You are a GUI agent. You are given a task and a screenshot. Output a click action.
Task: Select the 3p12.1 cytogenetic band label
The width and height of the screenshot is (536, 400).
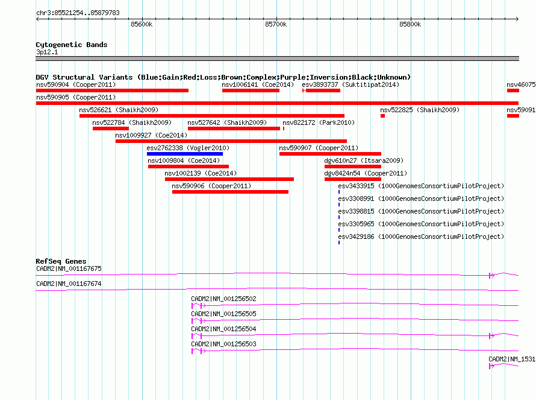point(47,52)
